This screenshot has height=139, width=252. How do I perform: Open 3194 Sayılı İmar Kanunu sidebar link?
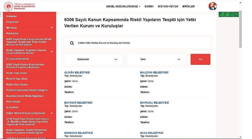point(27,122)
